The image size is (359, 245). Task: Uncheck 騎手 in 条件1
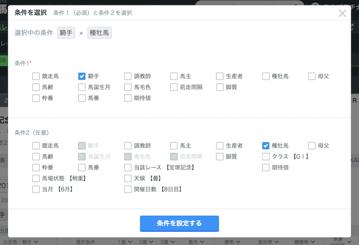(x=82, y=76)
